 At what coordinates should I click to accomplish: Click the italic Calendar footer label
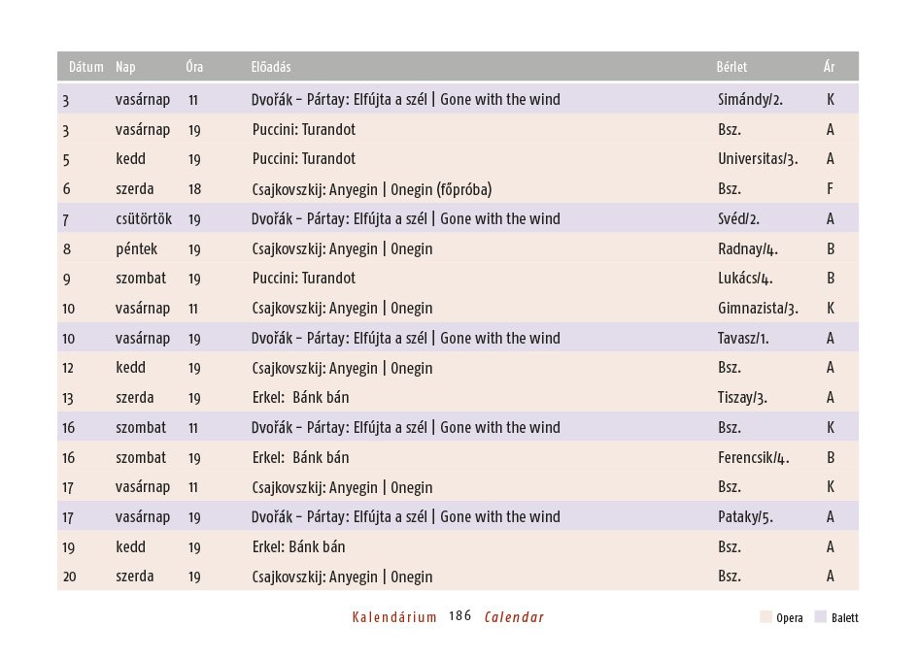(514, 617)
